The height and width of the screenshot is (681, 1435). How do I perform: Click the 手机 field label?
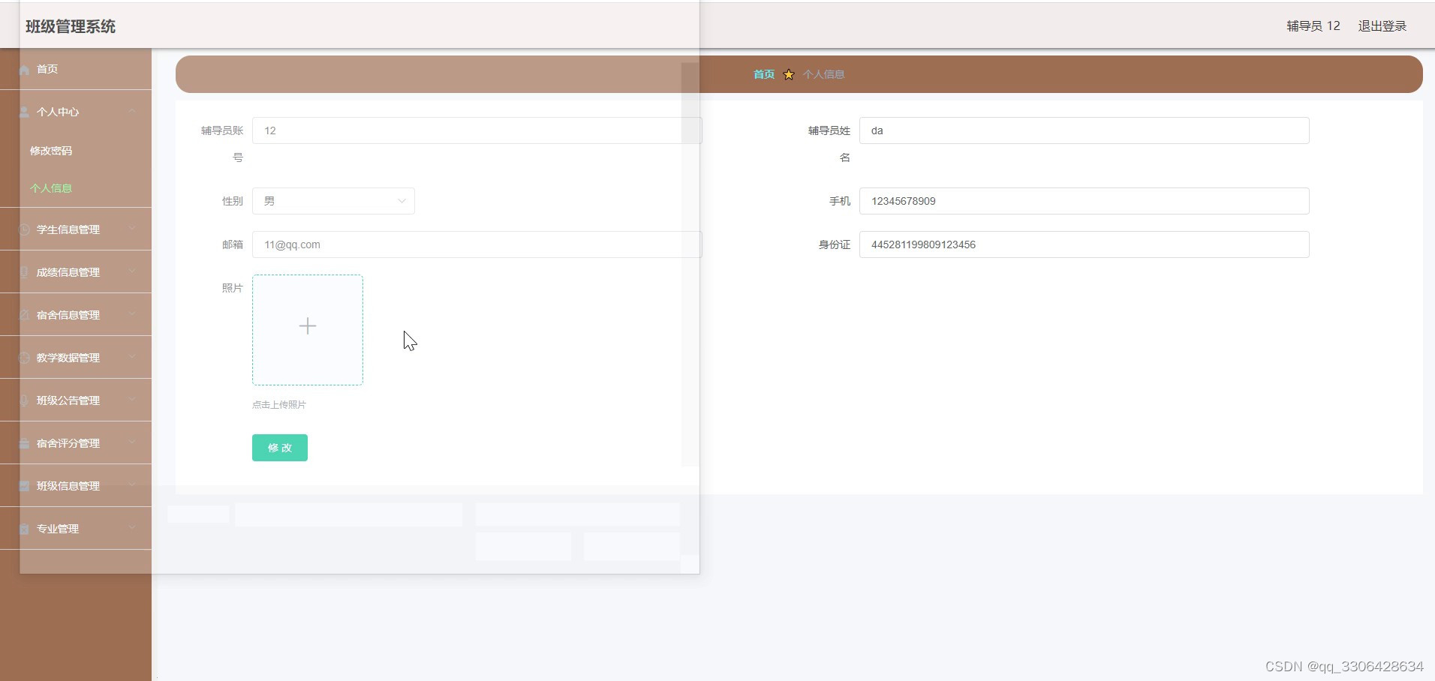pyautogui.click(x=840, y=201)
